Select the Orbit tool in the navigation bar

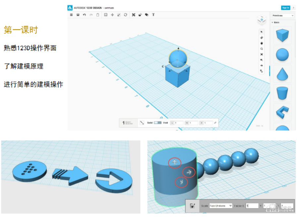pos(262,37)
